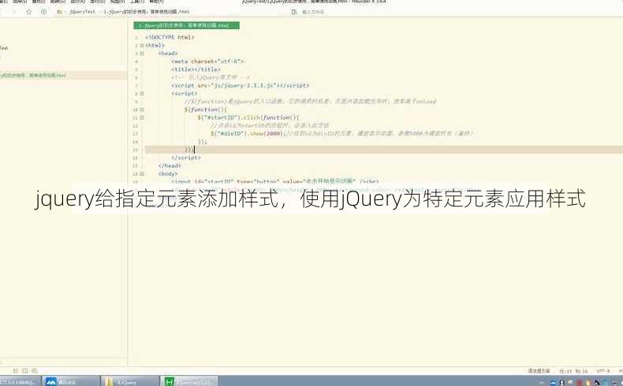Screen dimensions: 623x386
Task: Click the closing </head> tag line
Action: coord(170,166)
